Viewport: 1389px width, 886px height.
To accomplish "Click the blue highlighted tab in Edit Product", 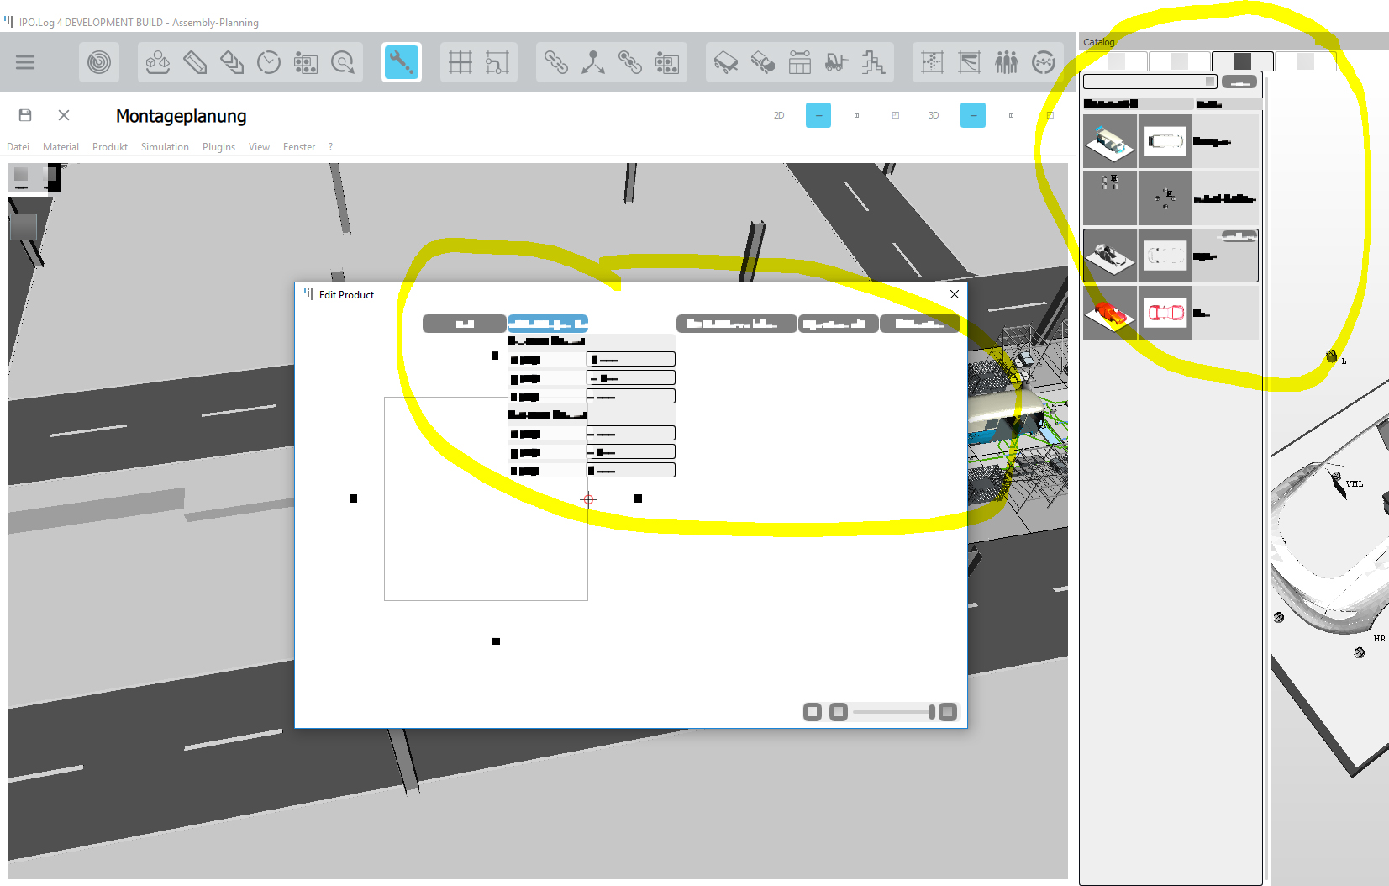I will point(548,324).
